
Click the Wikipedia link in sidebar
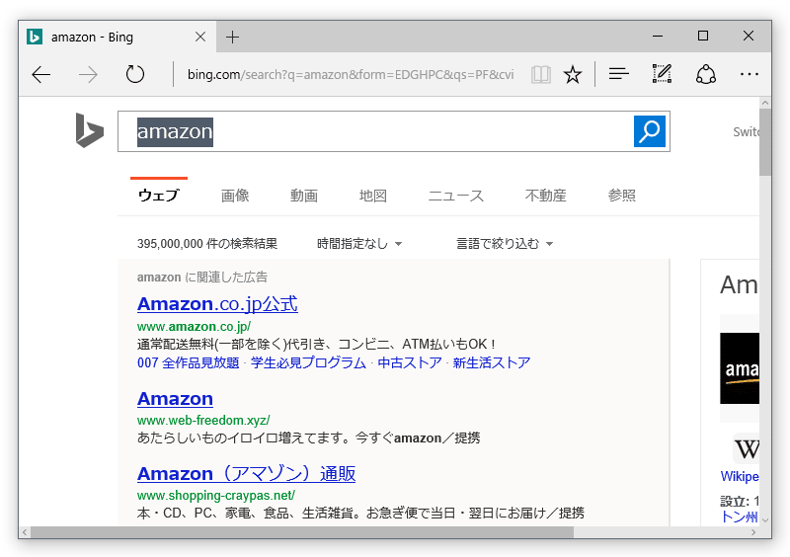coord(740,476)
